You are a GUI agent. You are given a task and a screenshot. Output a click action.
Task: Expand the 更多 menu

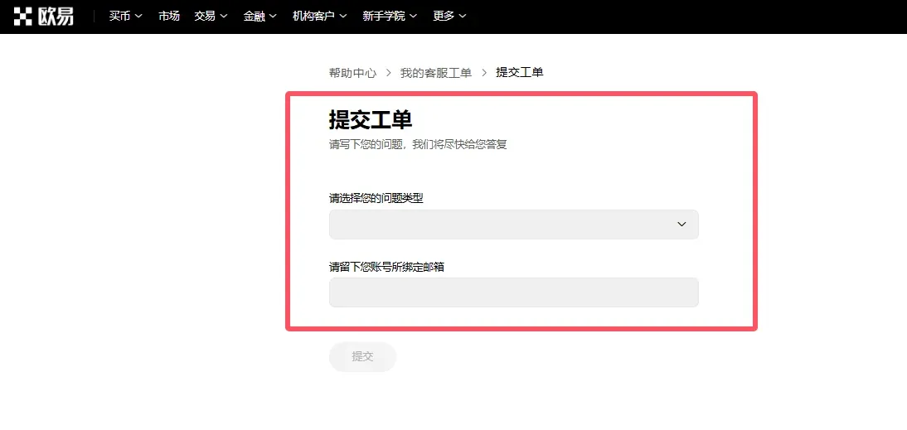tap(449, 17)
